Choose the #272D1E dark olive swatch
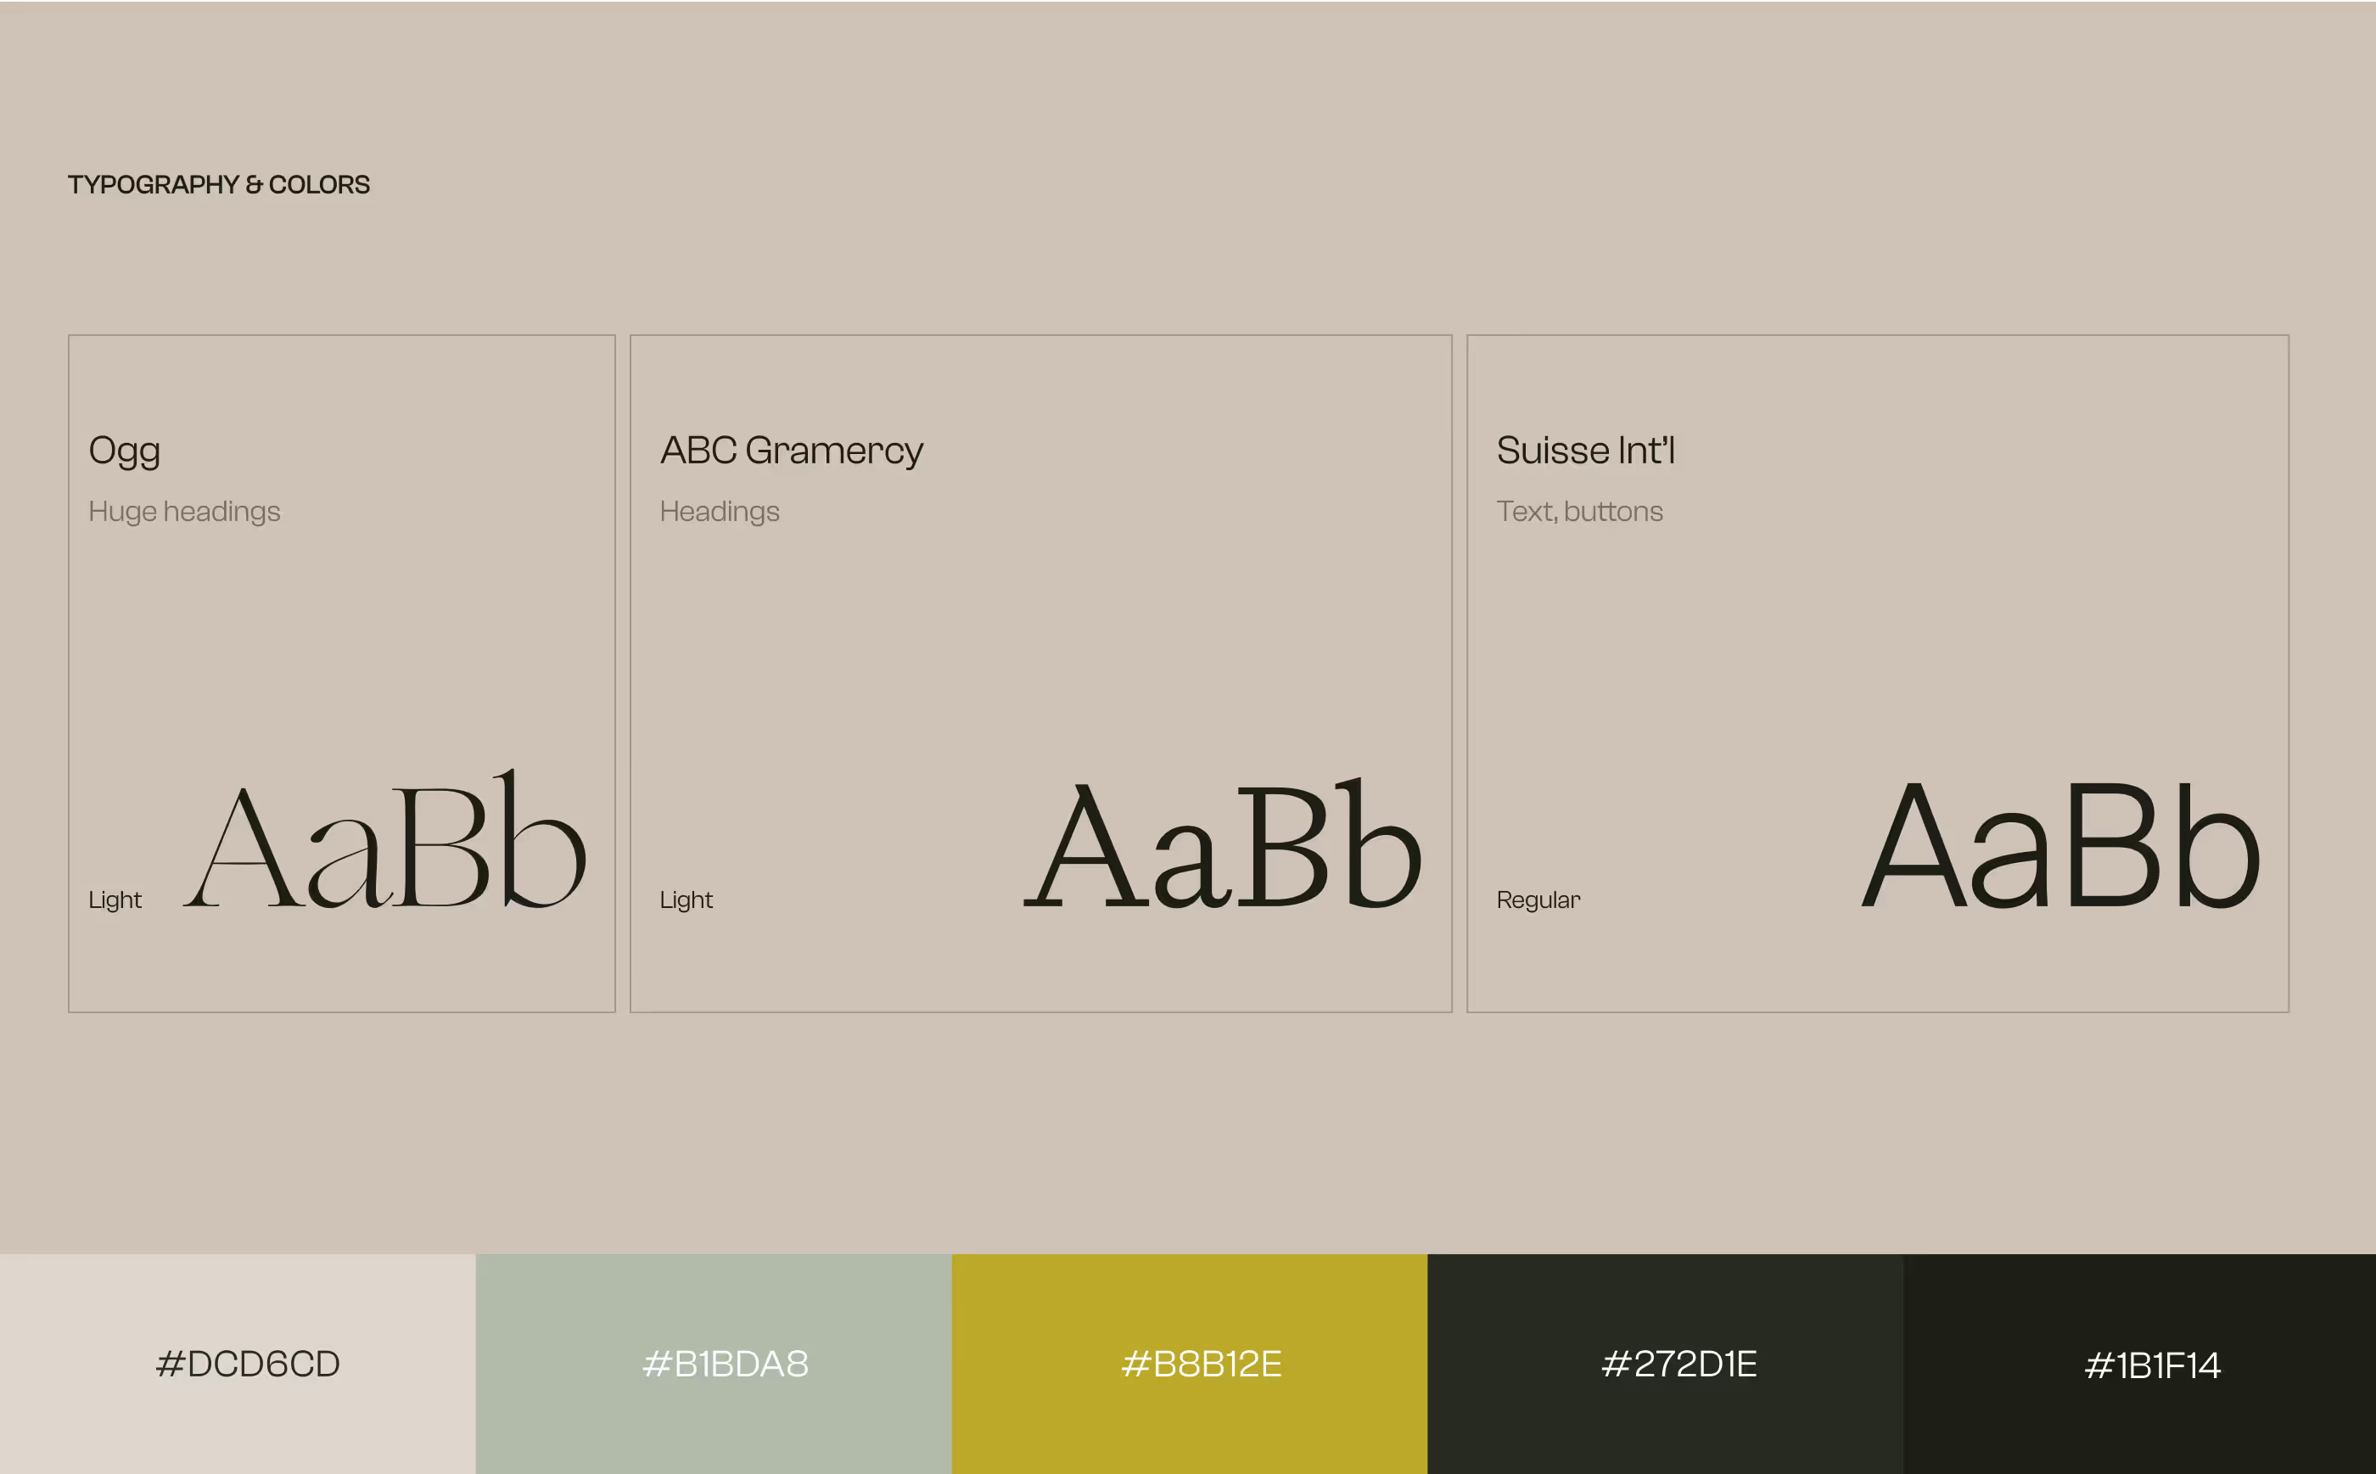The height and width of the screenshot is (1474, 2376). coord(1666,1364)
